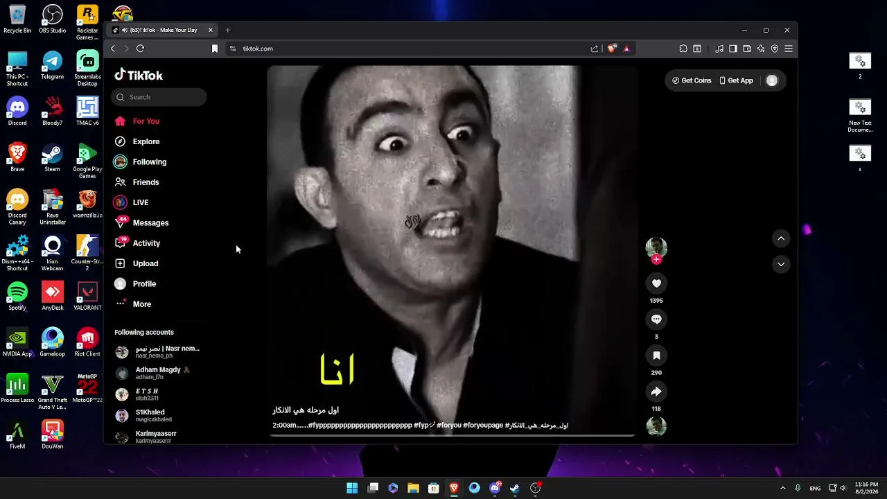Mute the TikTok browser tab audio
The width and height of the screenshot is (887, 499).
pos(124,30)
